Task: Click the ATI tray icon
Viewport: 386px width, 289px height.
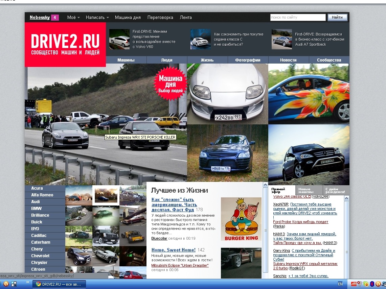Action: (x=354, y=284)
